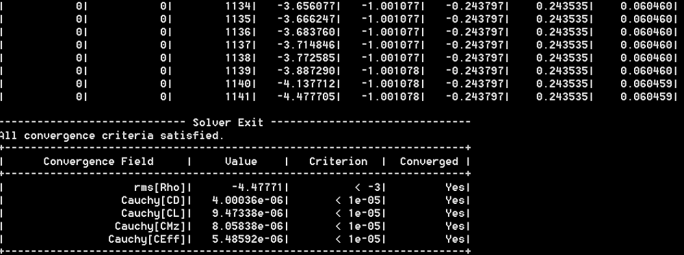The width and height of the screenshot is (684, 255).
Task: Click the Cauchy[CEff] row '< 1e-05' criterion
Action: (x=358, y=239)
